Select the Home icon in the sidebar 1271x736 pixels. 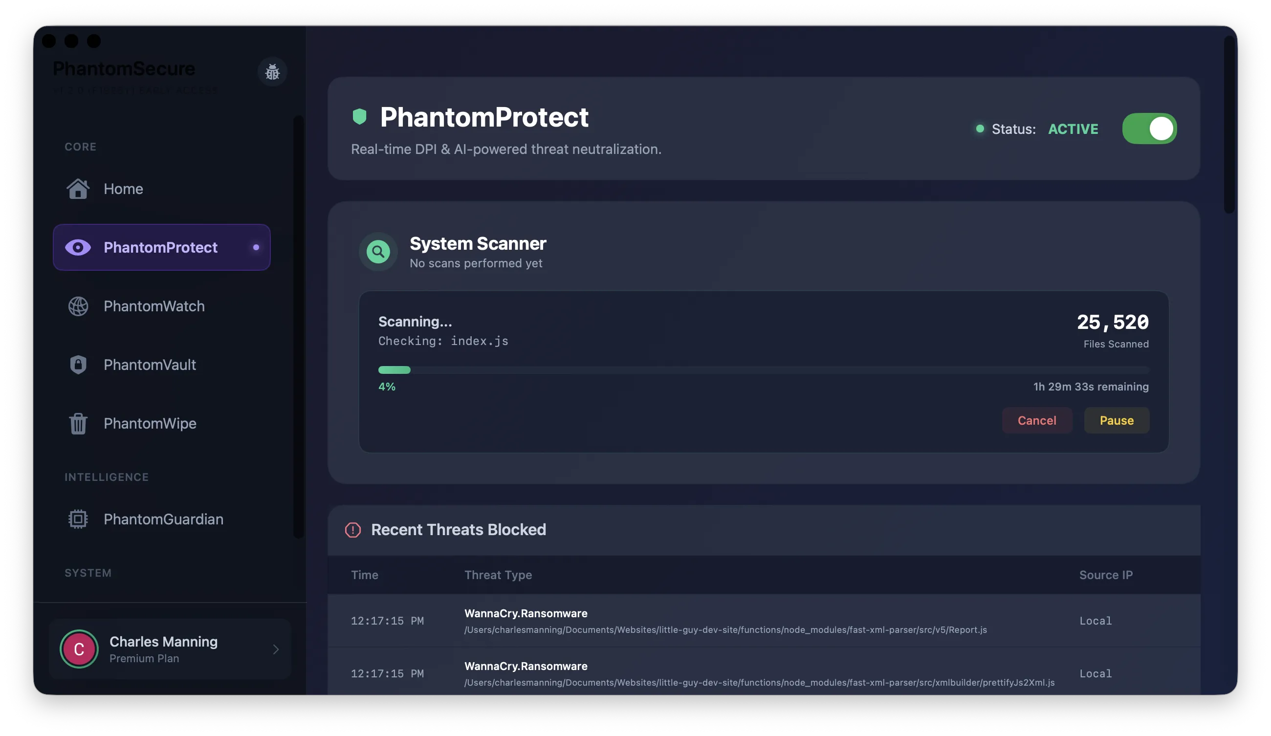click(78, 189)
